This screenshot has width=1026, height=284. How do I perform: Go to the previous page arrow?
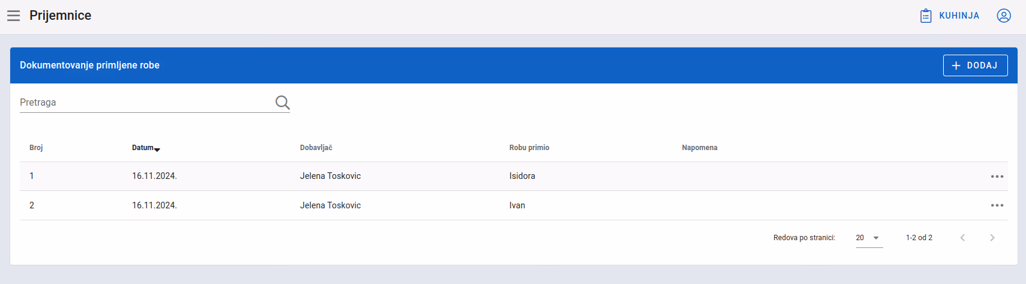coord(962,238)
